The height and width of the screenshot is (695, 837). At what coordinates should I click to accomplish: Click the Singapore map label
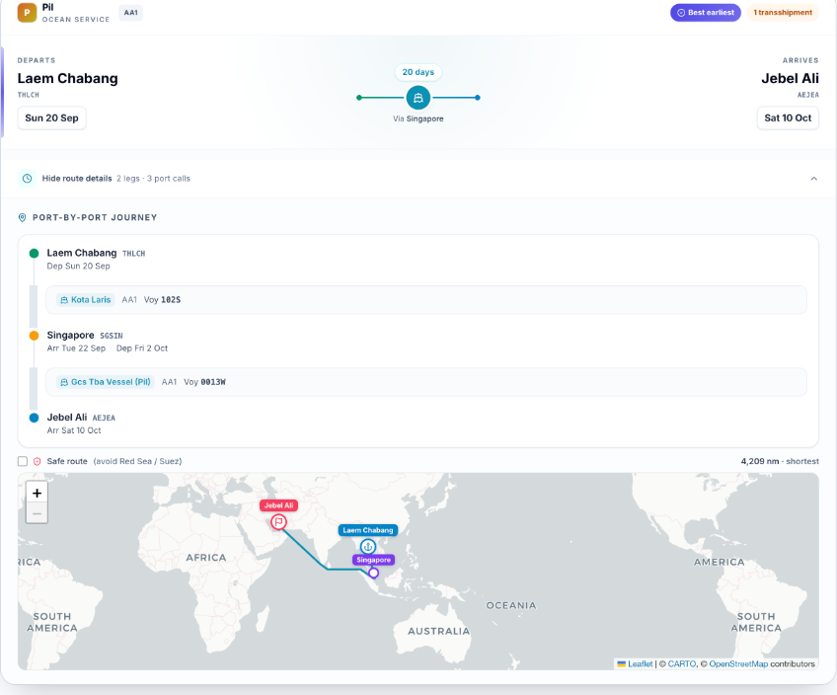click(x=374, y=560)
